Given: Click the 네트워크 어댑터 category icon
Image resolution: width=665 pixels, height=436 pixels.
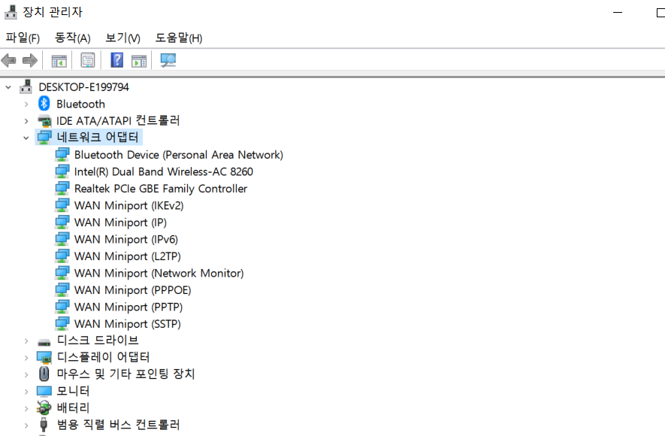Looking at the screenshot, I should click(44, 137).
